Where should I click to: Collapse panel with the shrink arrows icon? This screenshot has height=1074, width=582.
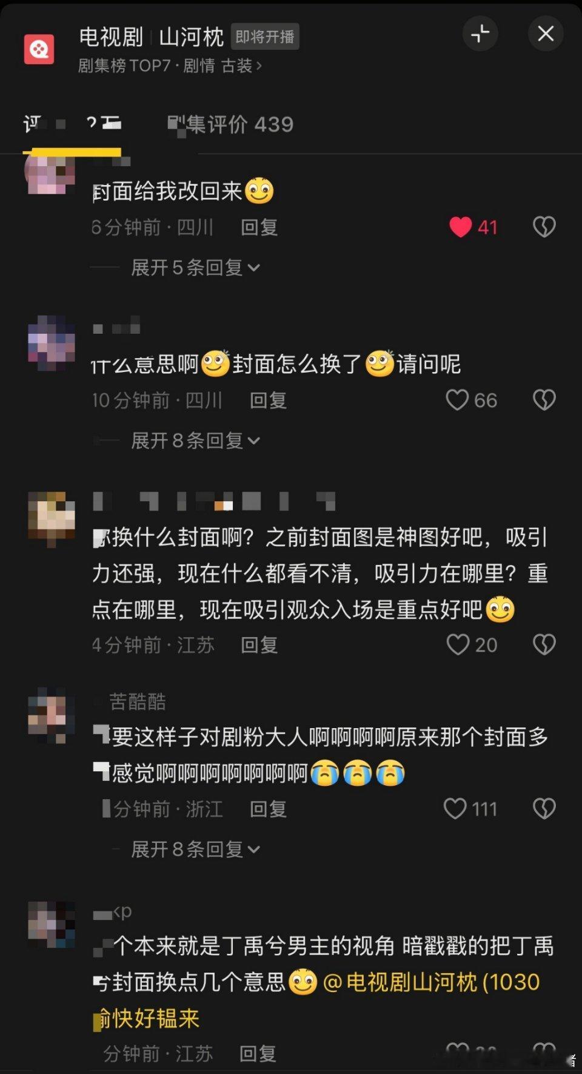pyautogui.click(x=480, y=34)
